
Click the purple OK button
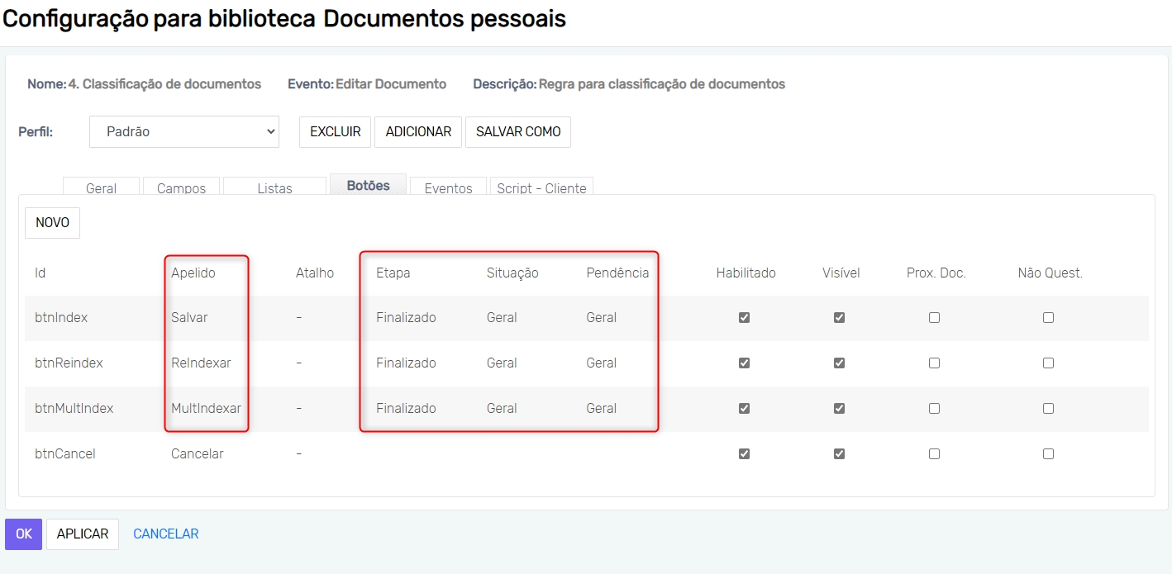(23, 534)
